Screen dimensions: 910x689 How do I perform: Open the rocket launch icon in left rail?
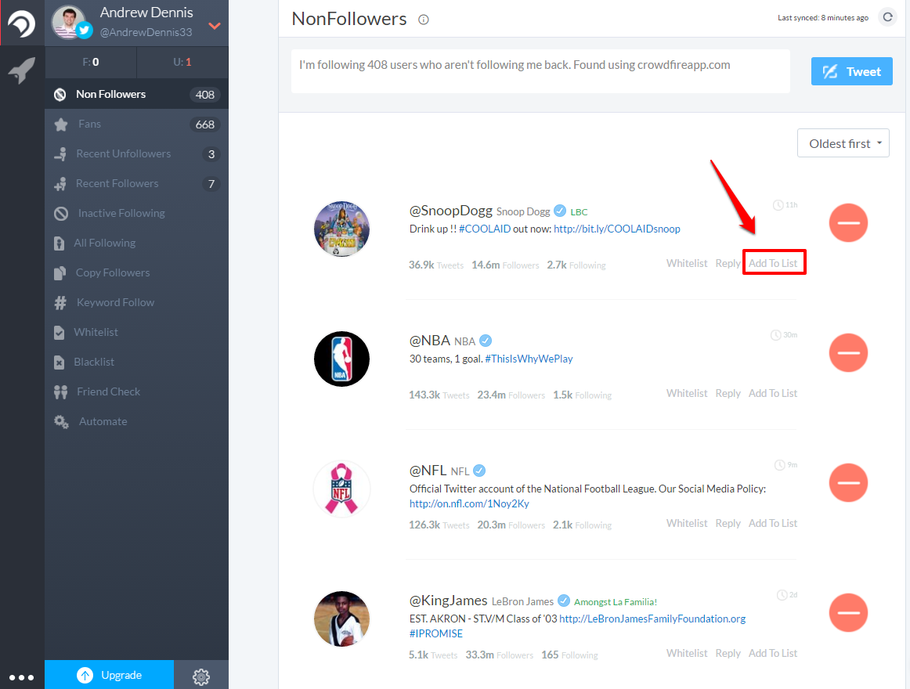pos(21,70)
